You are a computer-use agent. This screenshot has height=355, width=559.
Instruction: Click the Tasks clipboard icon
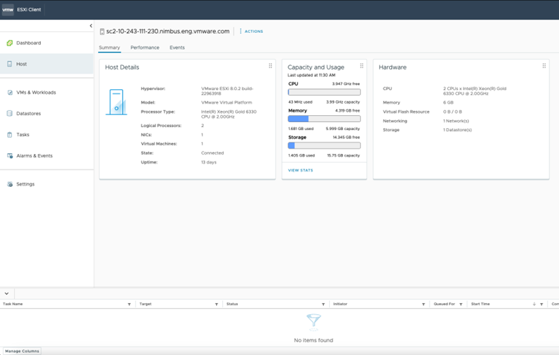pos(10,135)
